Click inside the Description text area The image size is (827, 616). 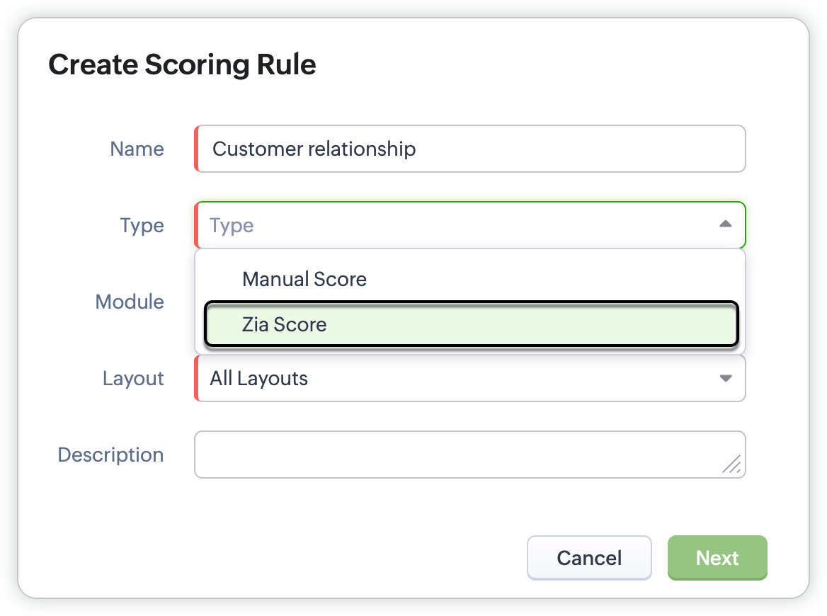pos(453,455)
